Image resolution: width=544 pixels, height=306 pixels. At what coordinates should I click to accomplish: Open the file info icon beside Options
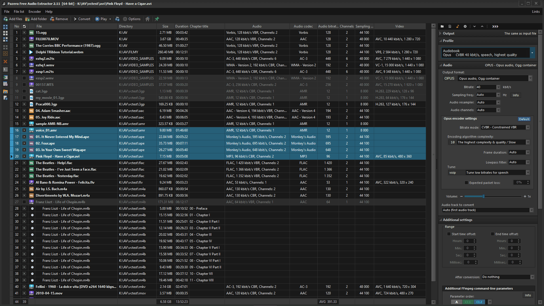click(117, 19)
